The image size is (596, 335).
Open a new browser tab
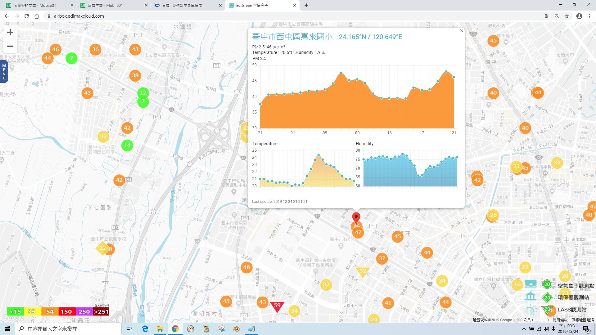(x=306, y=5)
